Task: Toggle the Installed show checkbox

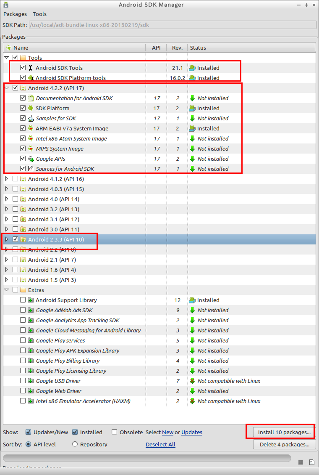Action: (75, 432)
